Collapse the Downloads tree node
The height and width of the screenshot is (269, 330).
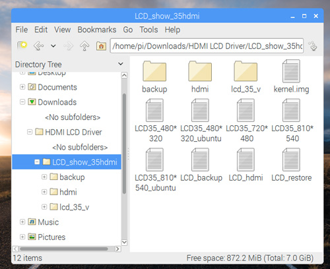pos(22,102)
